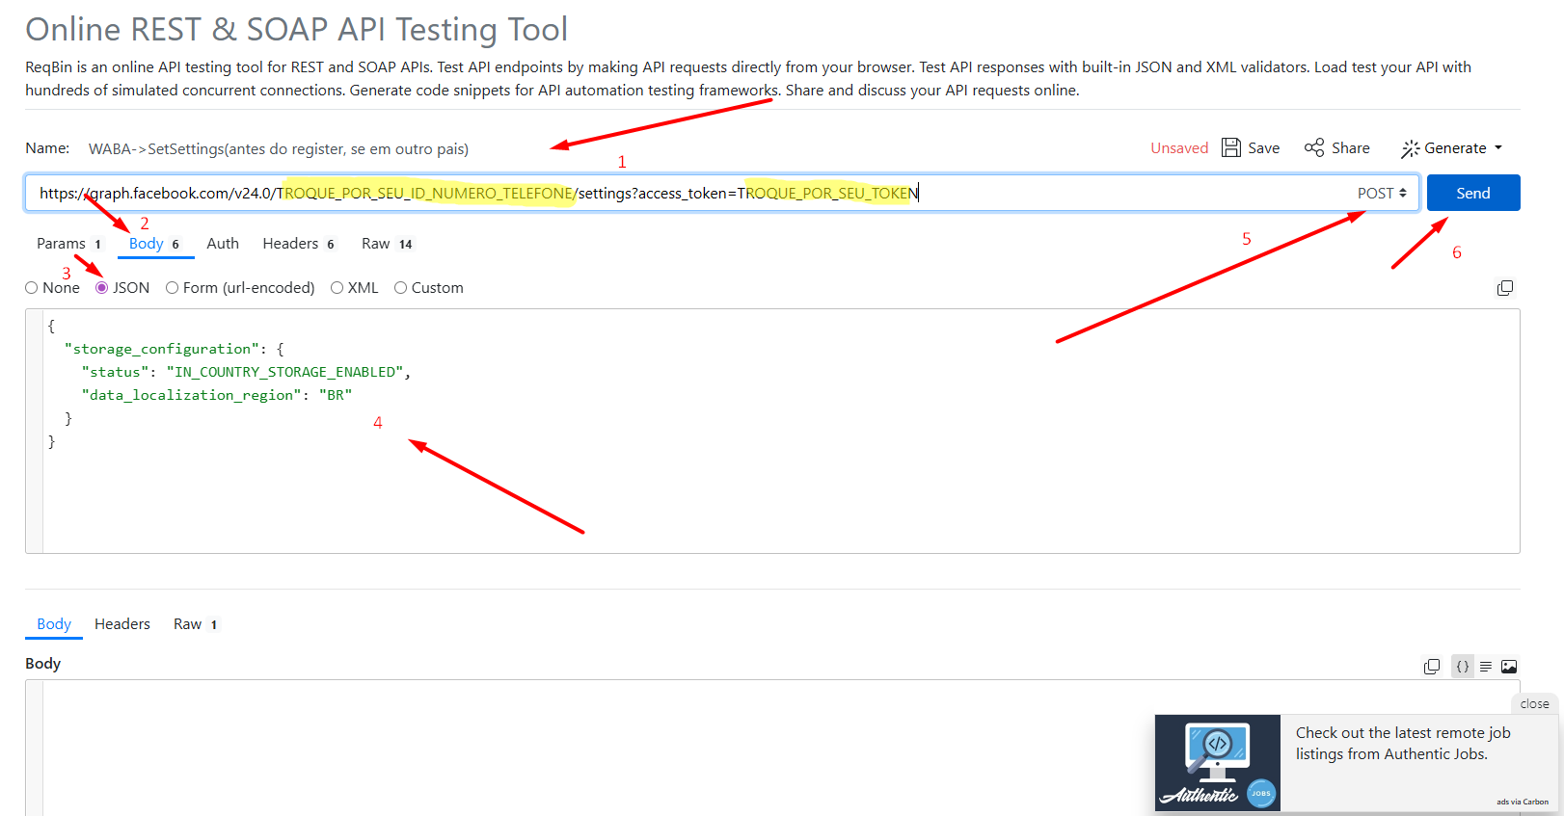Switch response view to plain text lines icon
Screen dimensions: 1564x816
click(x=1486, y=667)
